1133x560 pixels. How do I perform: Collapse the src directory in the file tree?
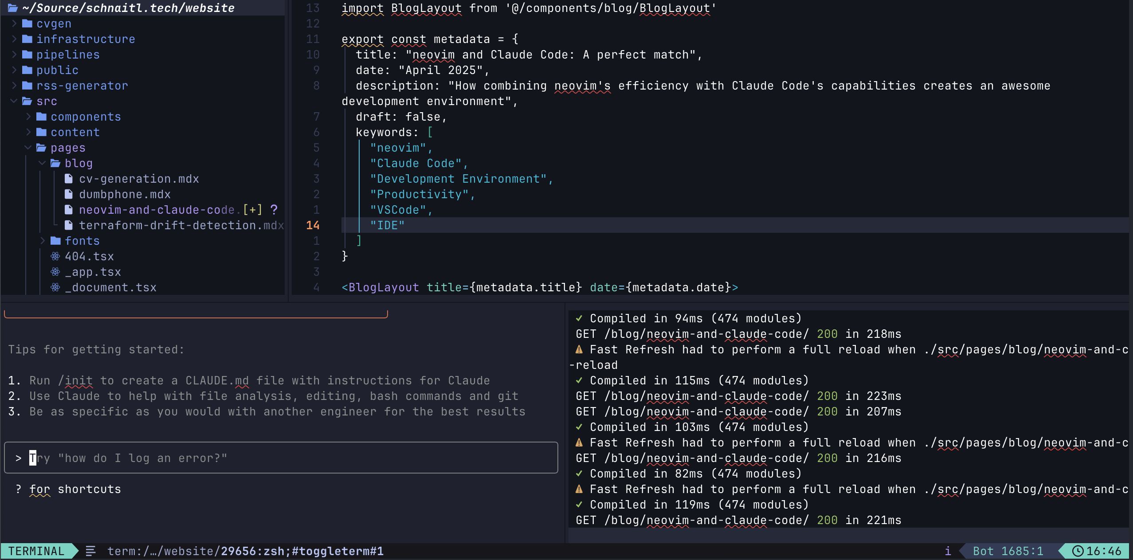tap(14, 101)
